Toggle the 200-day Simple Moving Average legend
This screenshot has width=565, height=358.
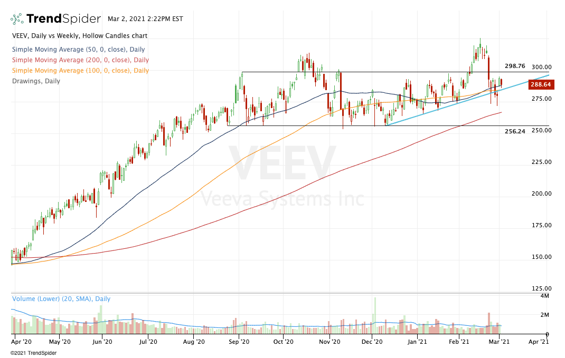pos(80,60)
